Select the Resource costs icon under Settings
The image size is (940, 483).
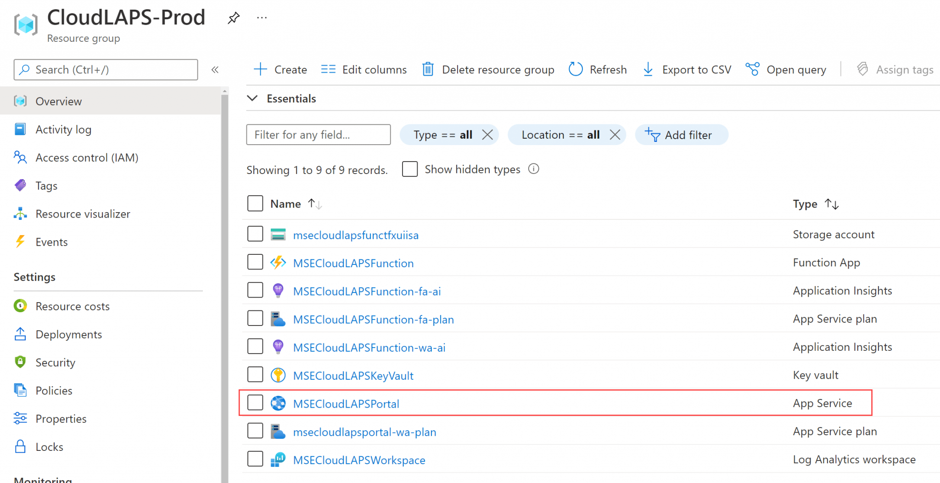coord(20,306)
